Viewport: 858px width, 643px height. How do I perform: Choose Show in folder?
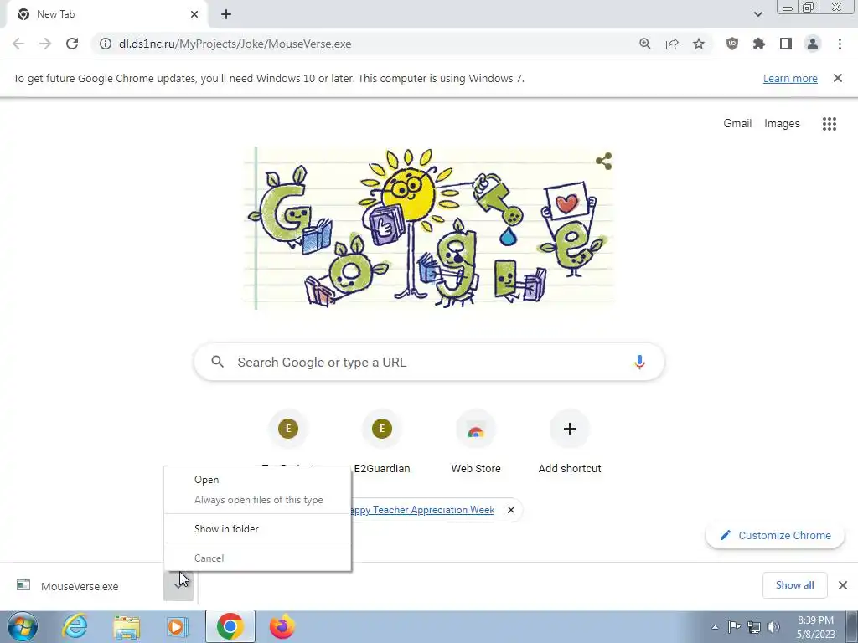click(x=258, y=529)
